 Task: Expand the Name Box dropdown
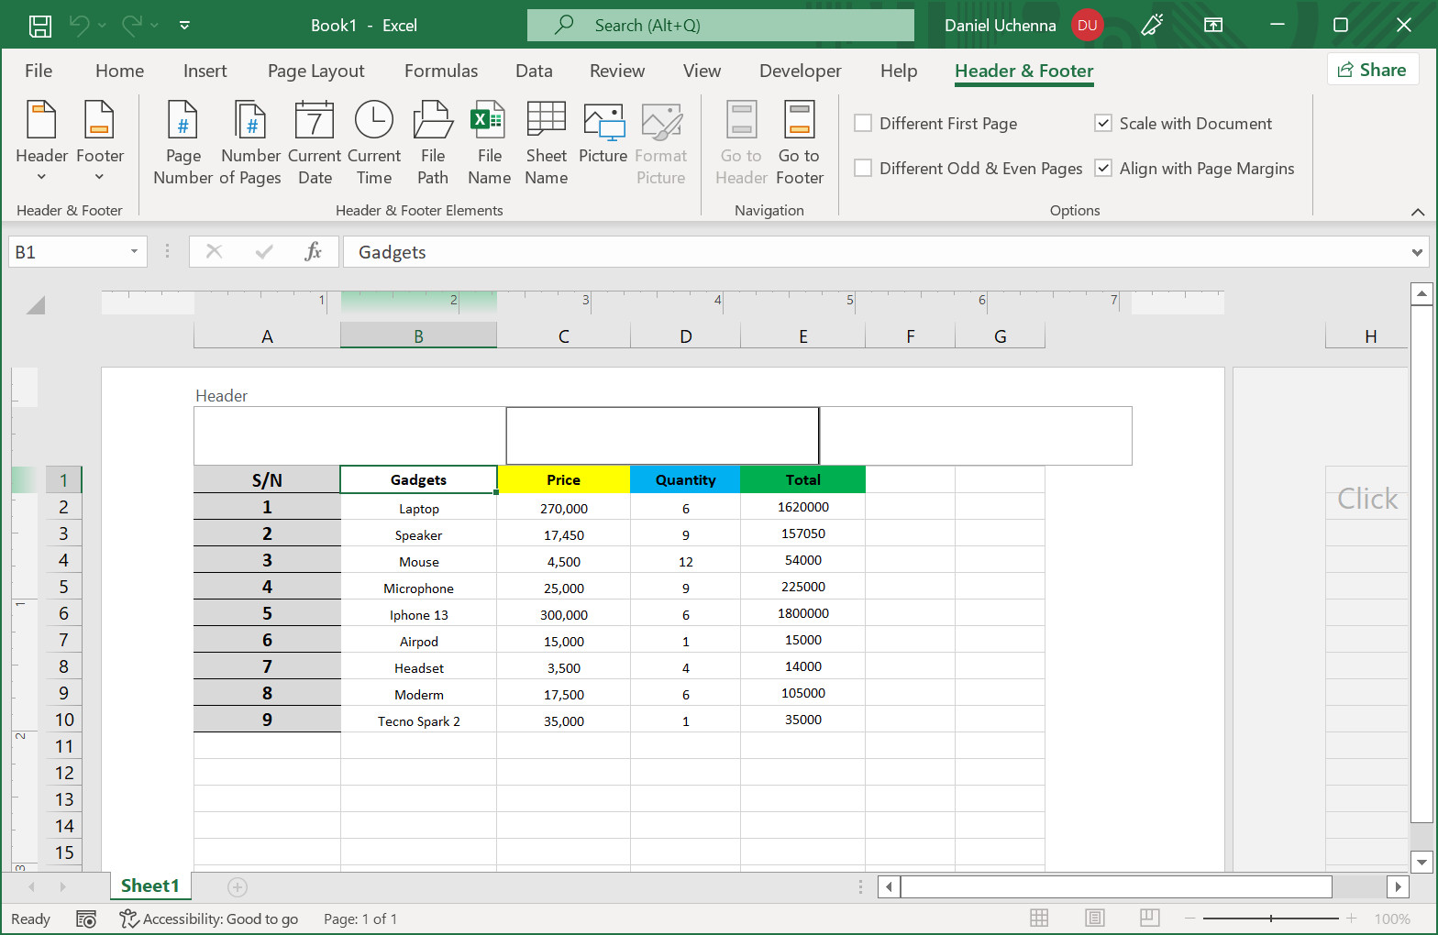point(134,252)
